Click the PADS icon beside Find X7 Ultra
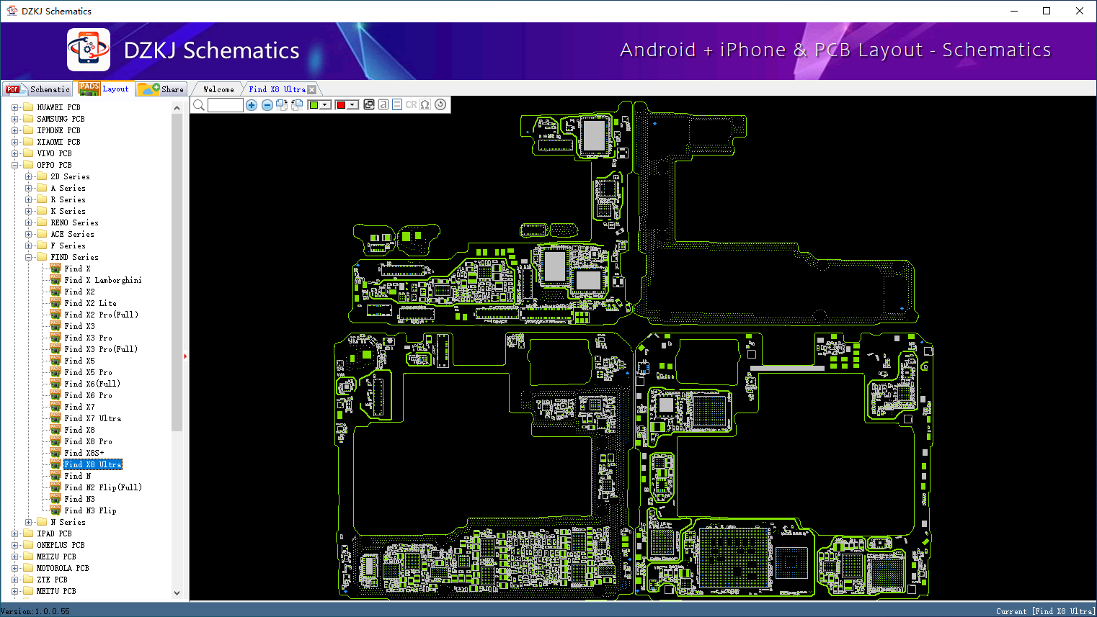 55,418
